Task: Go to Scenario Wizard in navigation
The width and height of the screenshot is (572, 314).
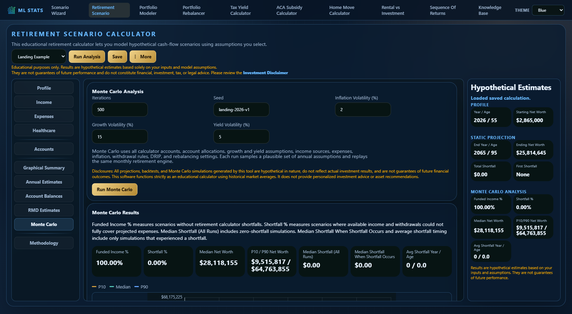Action: [x=60, y=10]
